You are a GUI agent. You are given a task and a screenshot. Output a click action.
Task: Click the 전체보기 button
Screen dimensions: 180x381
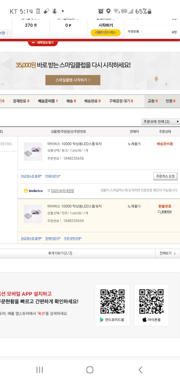(x=167, y=253)
